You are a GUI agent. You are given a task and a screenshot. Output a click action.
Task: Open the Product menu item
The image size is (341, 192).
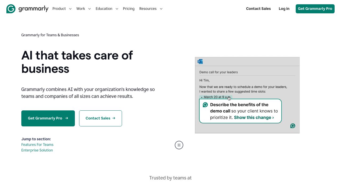coord(59,9)
